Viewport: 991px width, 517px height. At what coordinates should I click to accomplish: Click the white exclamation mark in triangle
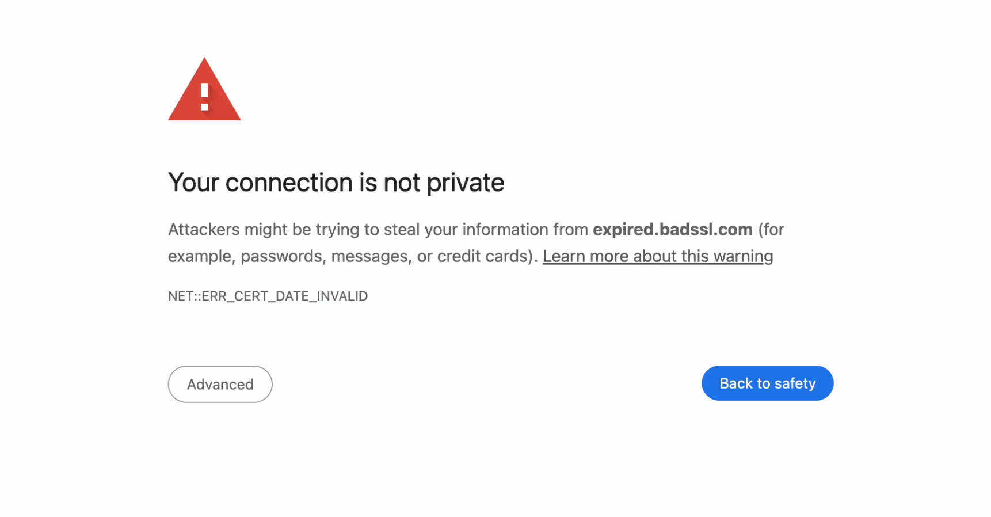pos(204,97)
